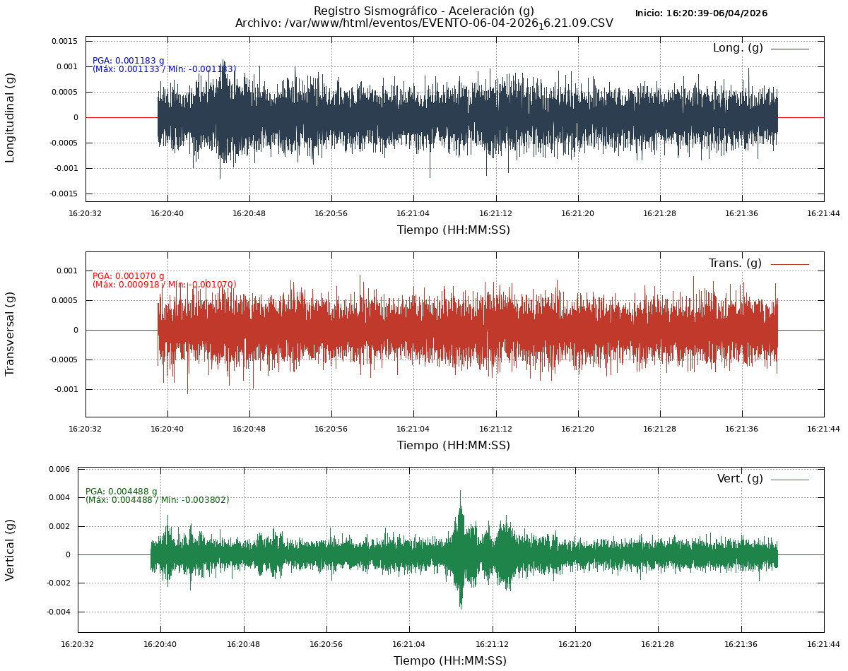
Task: Click the Vert. (g) legend line sample
Action: (789, 480)
